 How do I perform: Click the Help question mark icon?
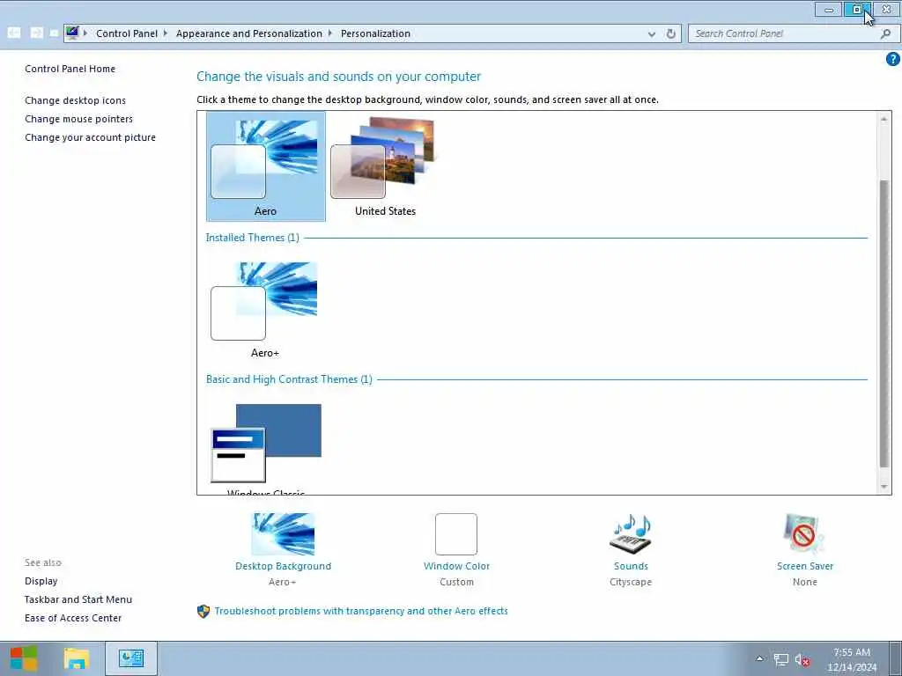(893, 59)
